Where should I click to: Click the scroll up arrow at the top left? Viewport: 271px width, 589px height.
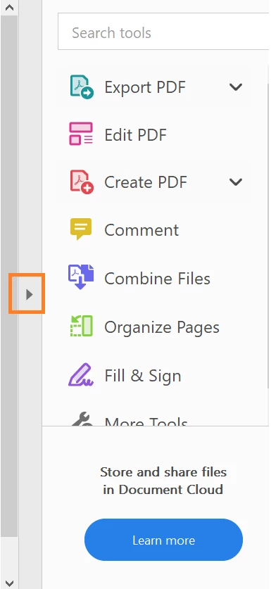click(x=9, y=8)
